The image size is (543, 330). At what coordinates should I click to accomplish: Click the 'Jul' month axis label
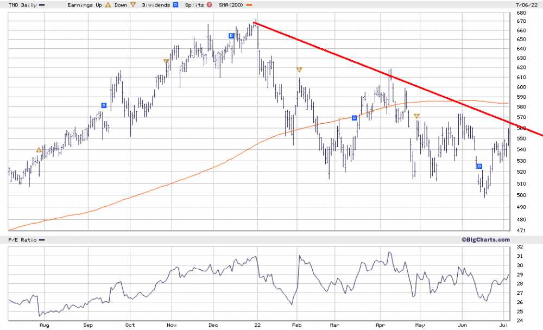(504, 325)
